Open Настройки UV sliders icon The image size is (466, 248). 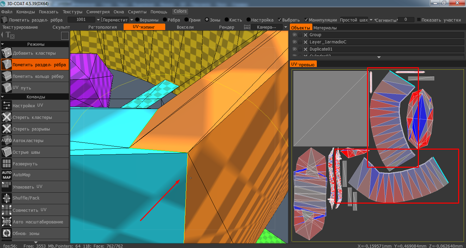tap(6, 106)
